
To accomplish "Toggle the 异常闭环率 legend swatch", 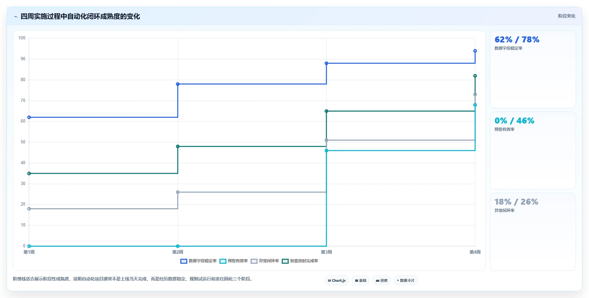I will point(254,261).
